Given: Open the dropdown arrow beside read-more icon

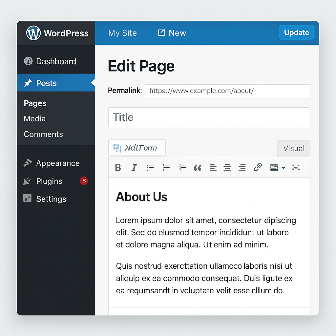Looking at the screenshot, I should click(283, 168).
